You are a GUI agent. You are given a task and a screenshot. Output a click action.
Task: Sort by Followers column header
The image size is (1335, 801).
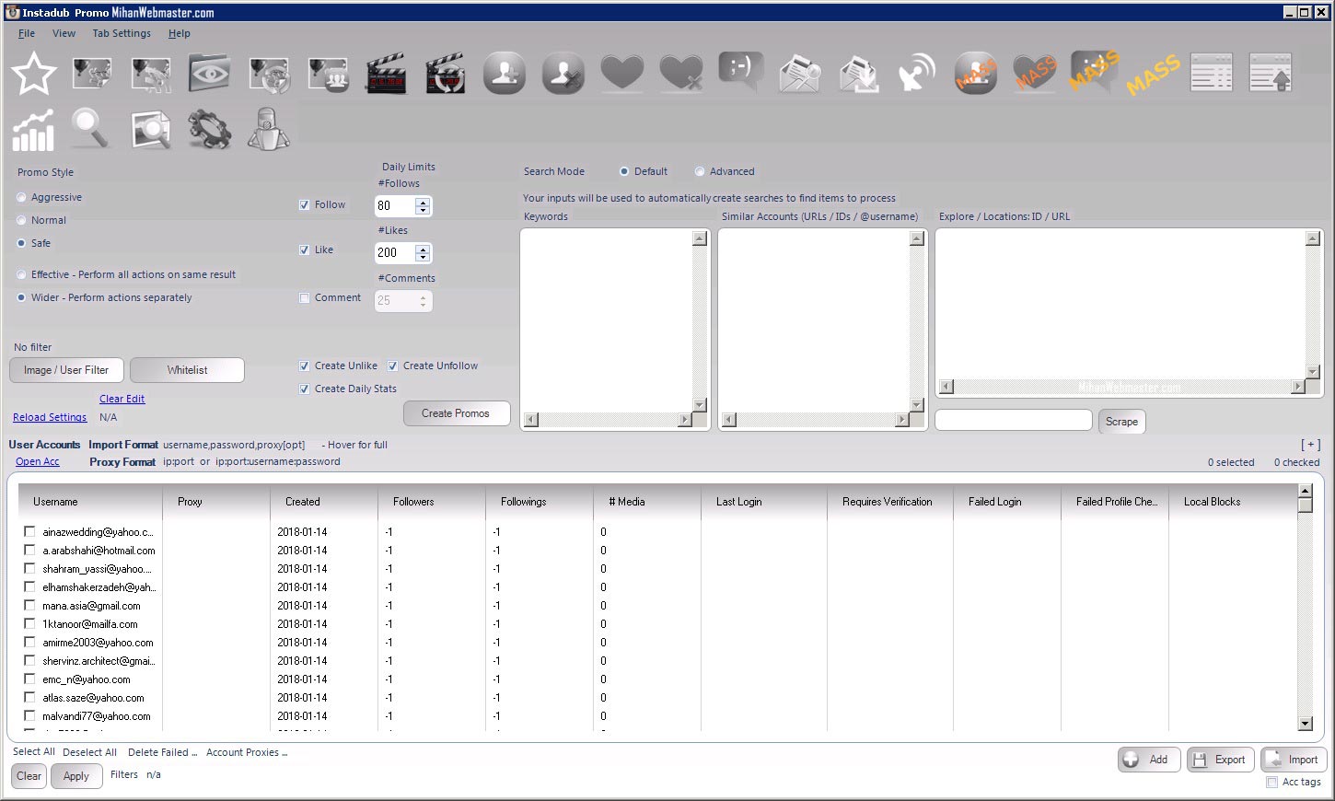(x=431, y=502)
